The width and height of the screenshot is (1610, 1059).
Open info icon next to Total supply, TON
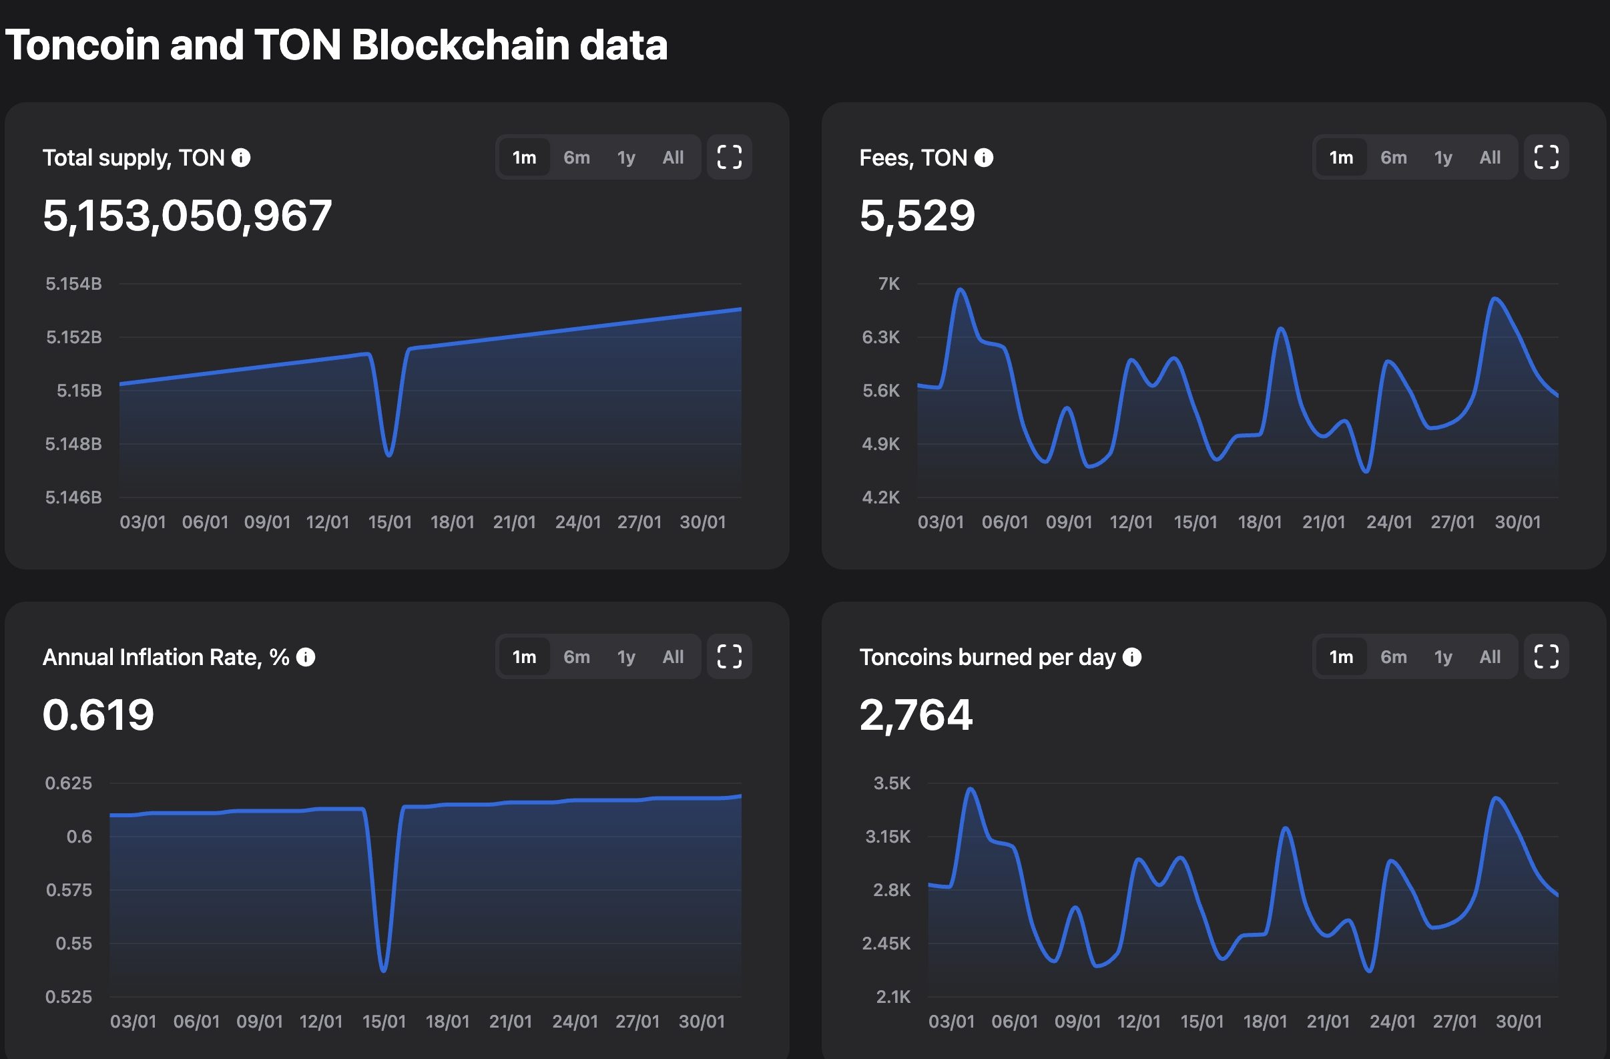click(241, 158)
